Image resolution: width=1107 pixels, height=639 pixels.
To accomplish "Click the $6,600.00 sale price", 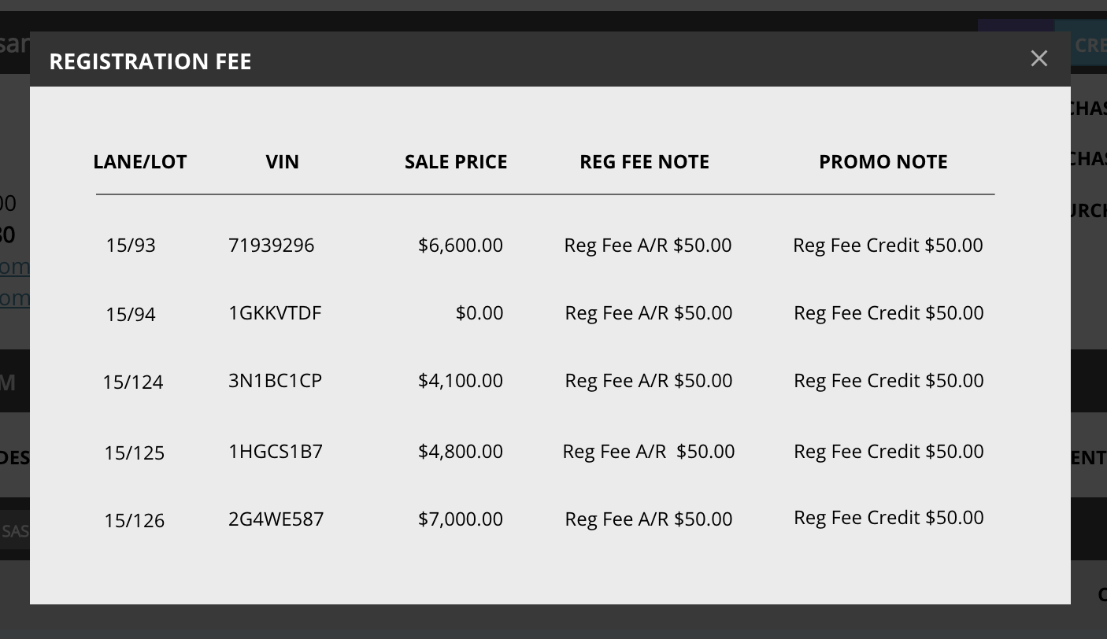I will click(x=460, y=246).
